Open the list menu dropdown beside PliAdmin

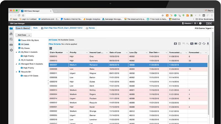pyautogui.click(x=196, y=23)
